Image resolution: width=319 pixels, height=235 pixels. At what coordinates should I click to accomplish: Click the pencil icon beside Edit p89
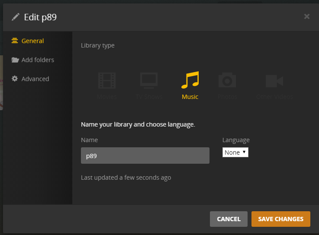[x=16, y=17]
